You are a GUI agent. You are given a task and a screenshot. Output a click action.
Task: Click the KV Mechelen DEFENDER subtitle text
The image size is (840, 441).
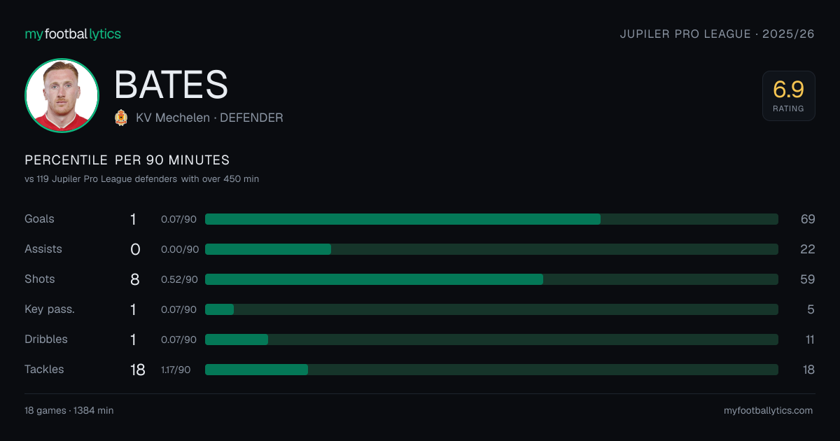click(209, 118)
